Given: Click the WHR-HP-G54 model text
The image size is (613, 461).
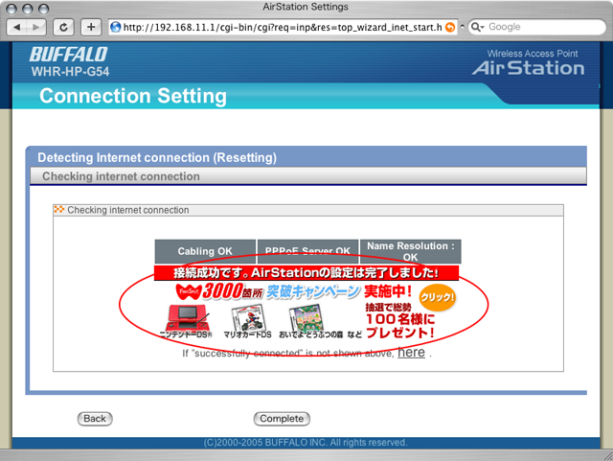Looking at the screenshot, I should (70, 72).
